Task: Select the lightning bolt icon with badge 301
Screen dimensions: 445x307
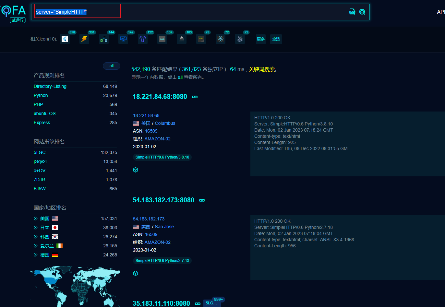Action: click(84, 39)
